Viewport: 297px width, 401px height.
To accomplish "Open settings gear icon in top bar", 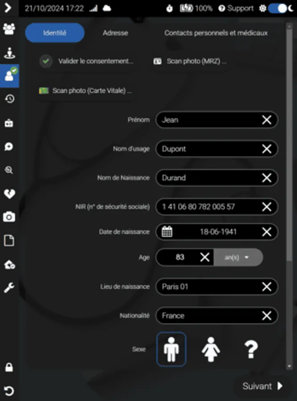I will click(x=263, y=8).
